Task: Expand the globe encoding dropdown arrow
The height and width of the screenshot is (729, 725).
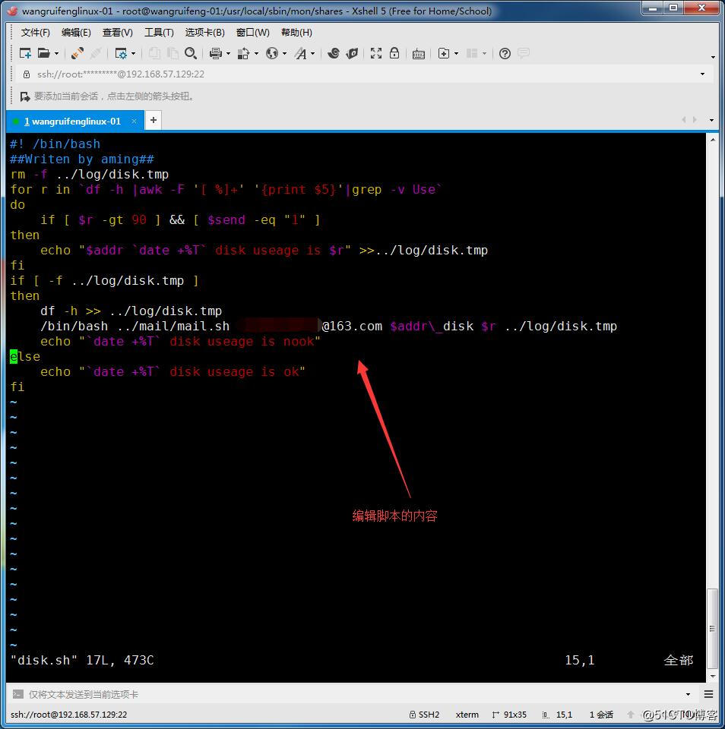Action: pyautogui.click(x=284, y=54)
